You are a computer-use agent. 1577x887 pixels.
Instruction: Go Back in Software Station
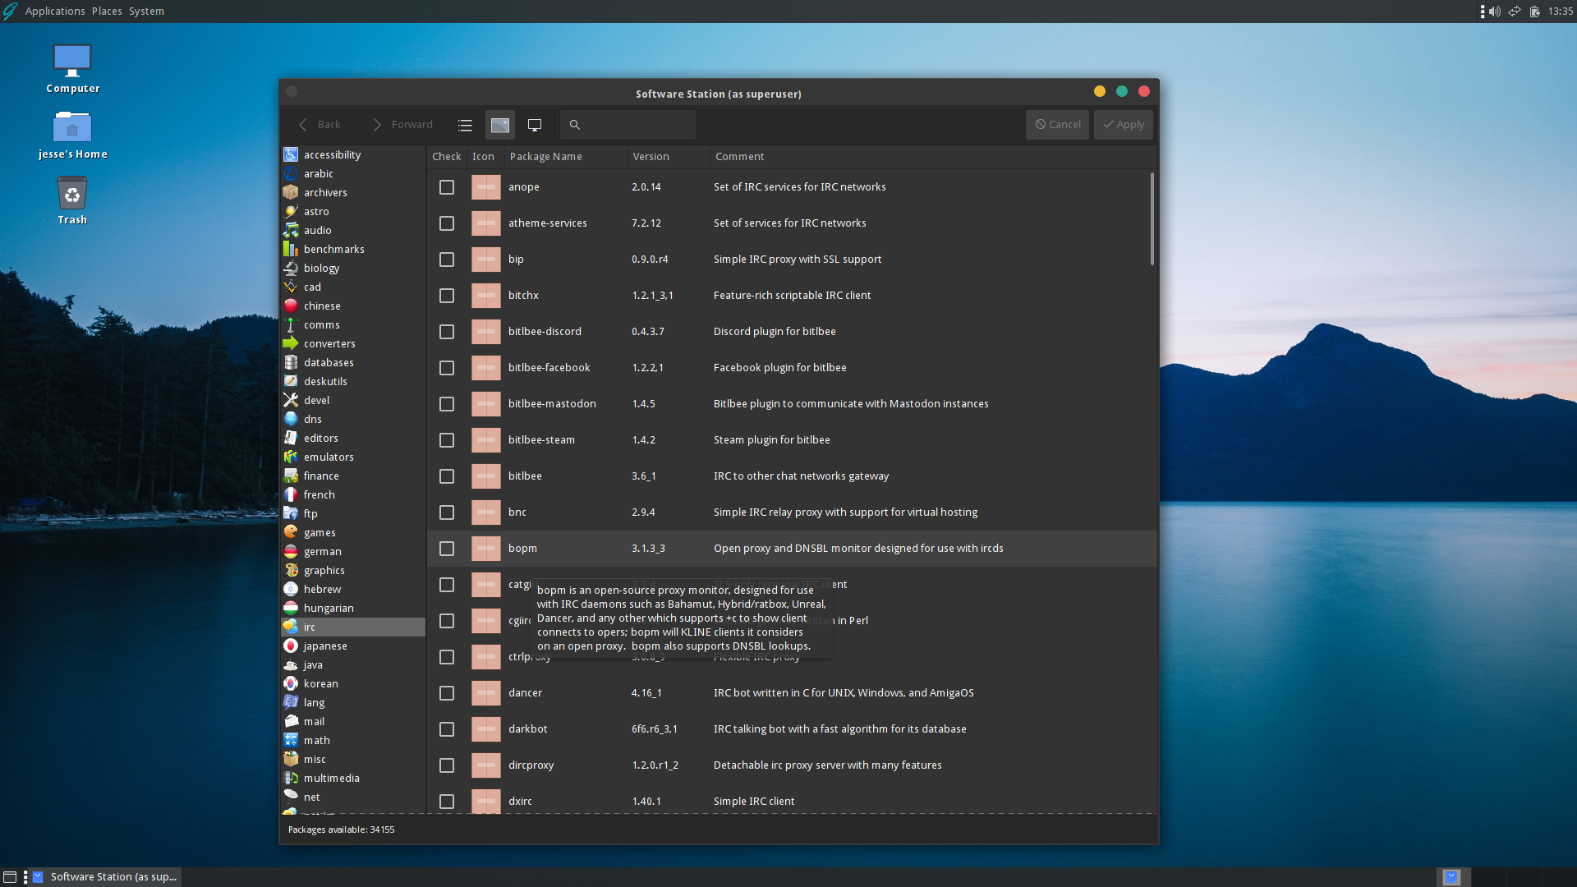pyautogui.click(x=320, y=125)
